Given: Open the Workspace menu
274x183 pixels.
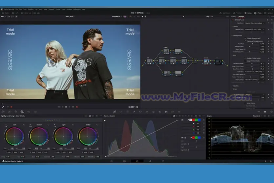Looking at the screenshot, I should pyautogui.click(x=77, y=10).
